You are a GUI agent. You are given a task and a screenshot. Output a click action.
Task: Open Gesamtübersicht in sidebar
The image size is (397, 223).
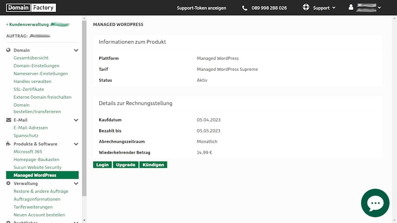[31, 58]
